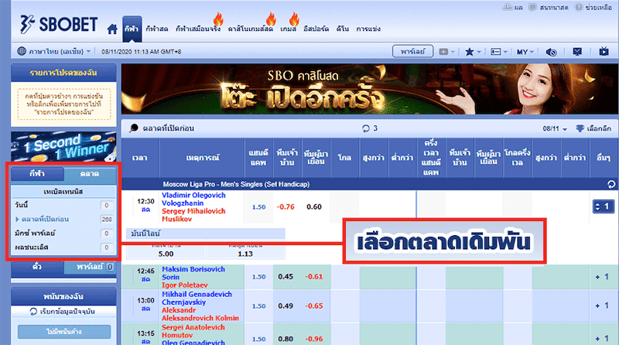The image size is (619, 345).
Task: Open the คีโน navigation tab
Action: pyautogui.click(x=342, y=29)
